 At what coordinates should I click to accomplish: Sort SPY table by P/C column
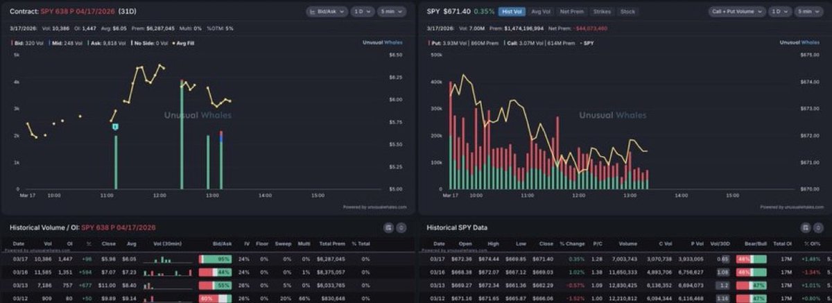[x=597, y=244]
